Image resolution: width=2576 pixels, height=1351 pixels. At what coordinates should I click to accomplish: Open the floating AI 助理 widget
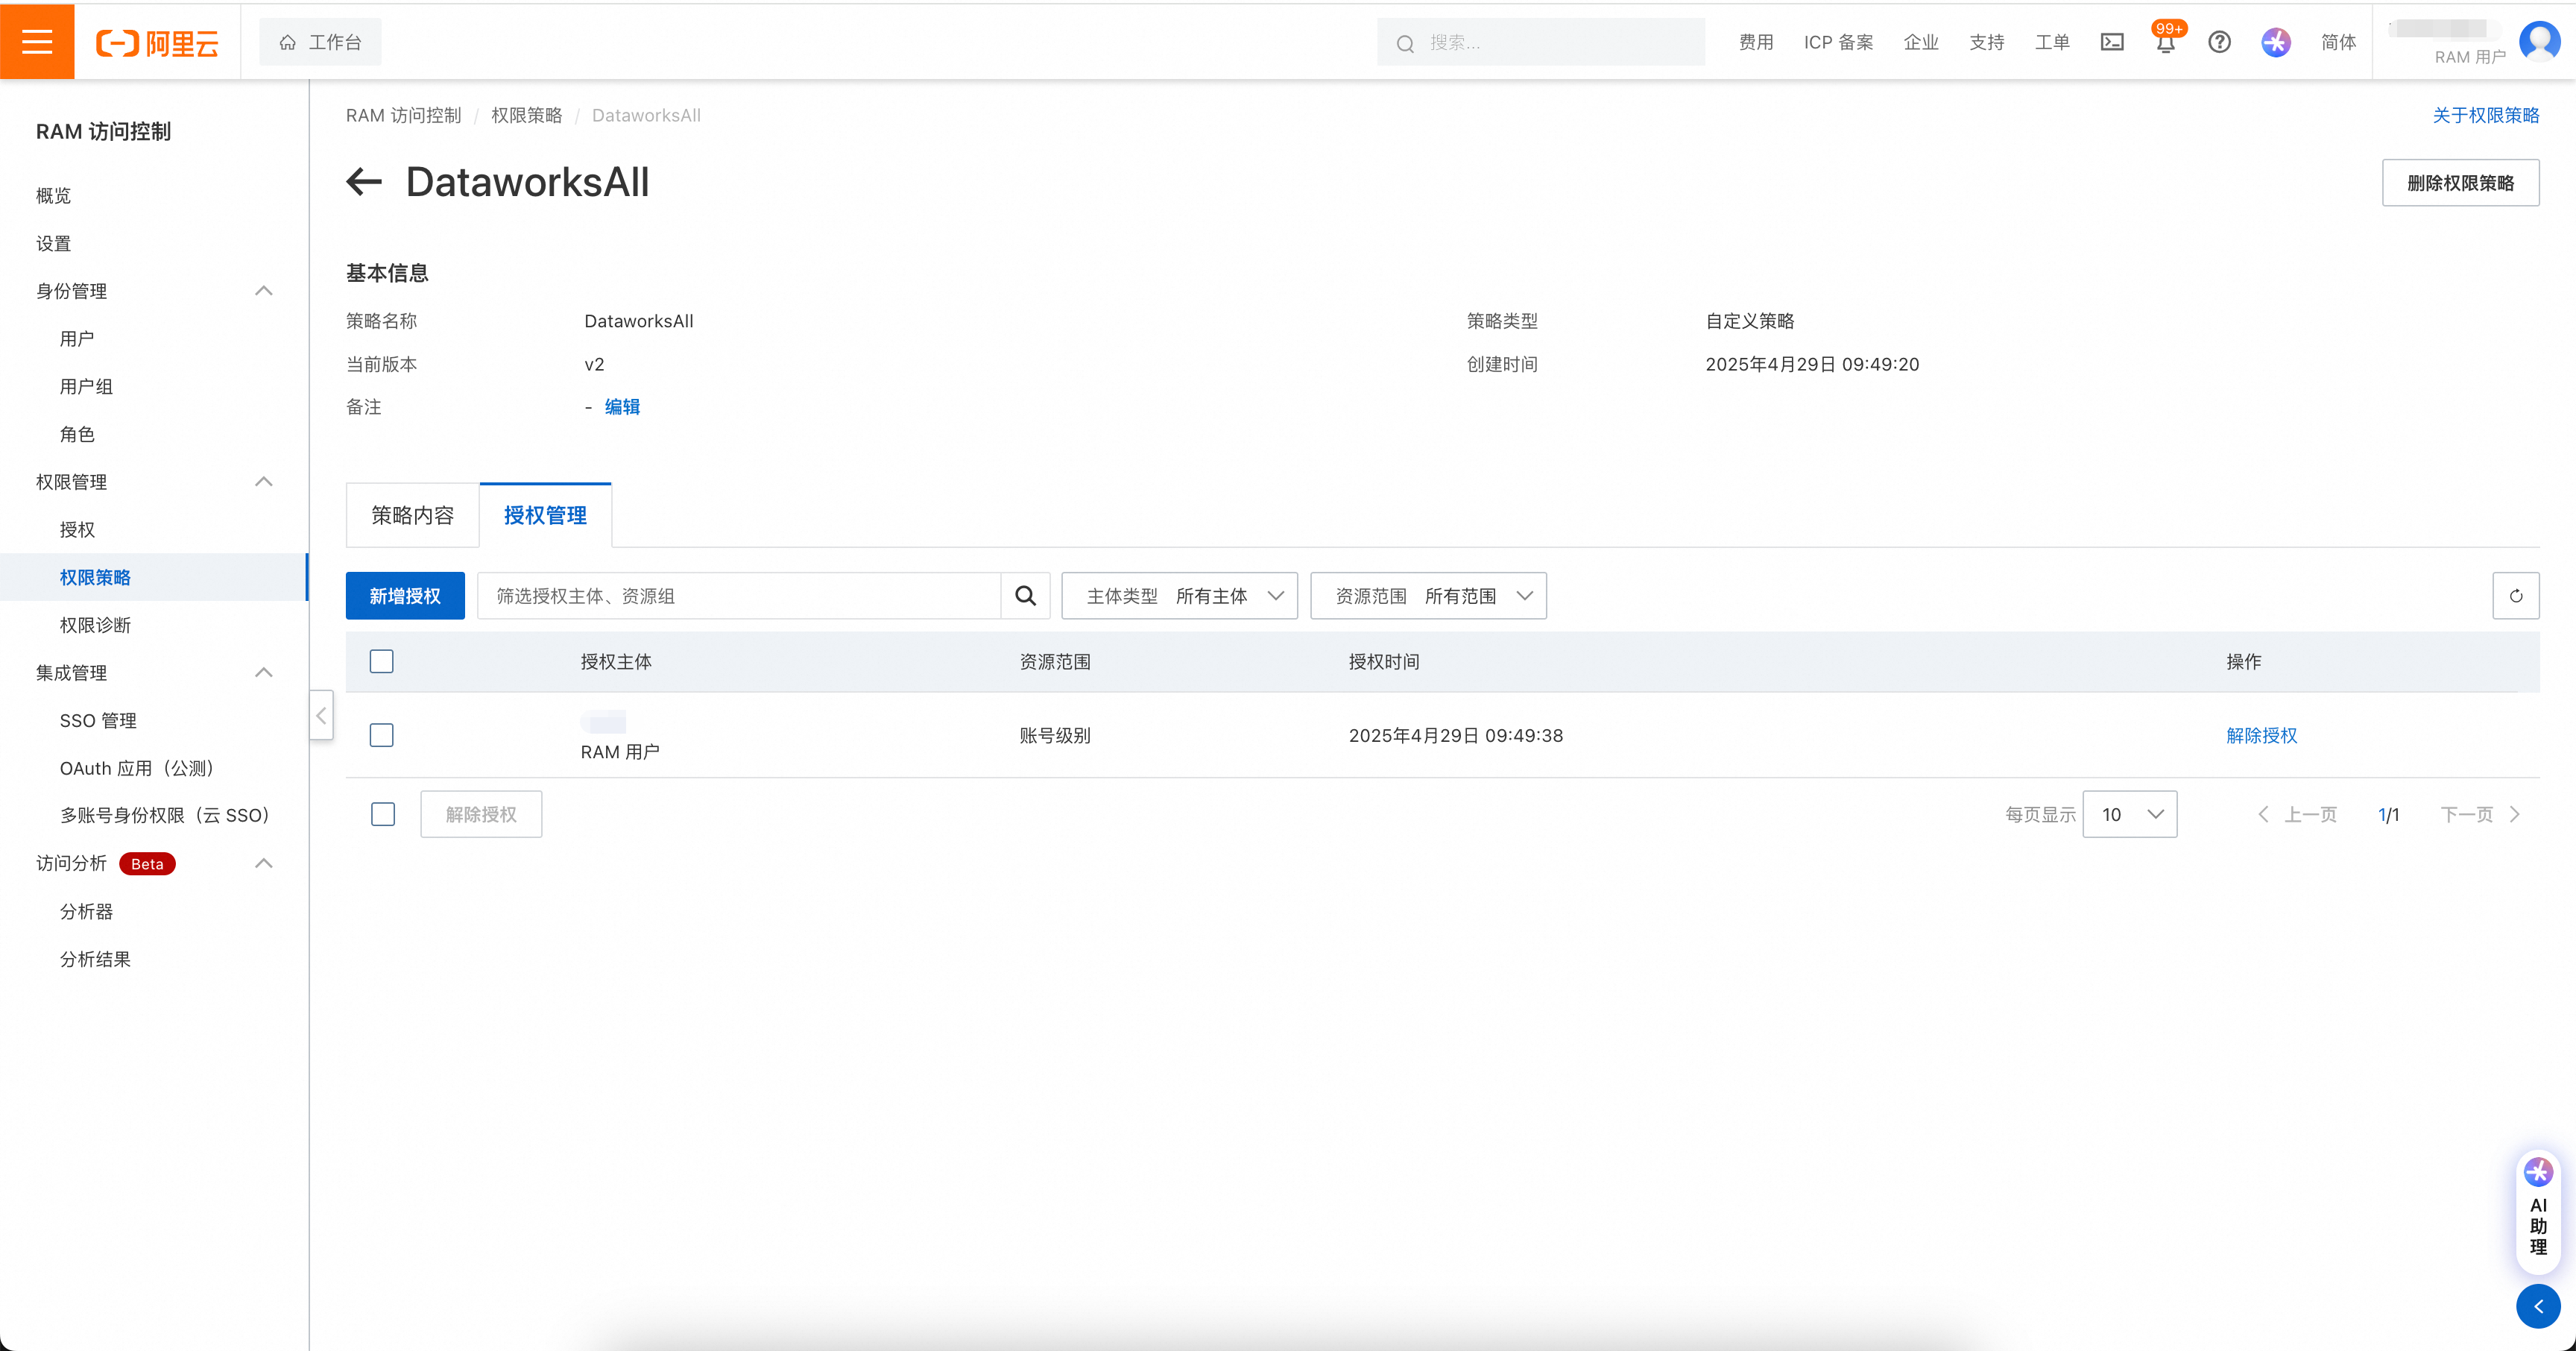(2538, 1212)
